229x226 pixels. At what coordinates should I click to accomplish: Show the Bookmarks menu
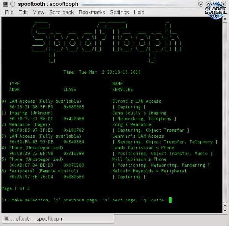point(92,12)
